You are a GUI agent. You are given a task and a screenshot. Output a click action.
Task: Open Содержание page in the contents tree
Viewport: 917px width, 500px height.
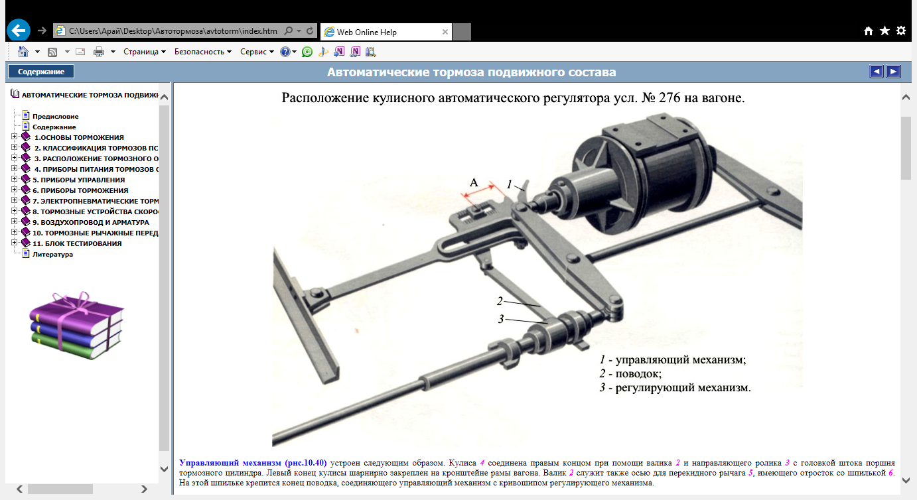[54, 127]
